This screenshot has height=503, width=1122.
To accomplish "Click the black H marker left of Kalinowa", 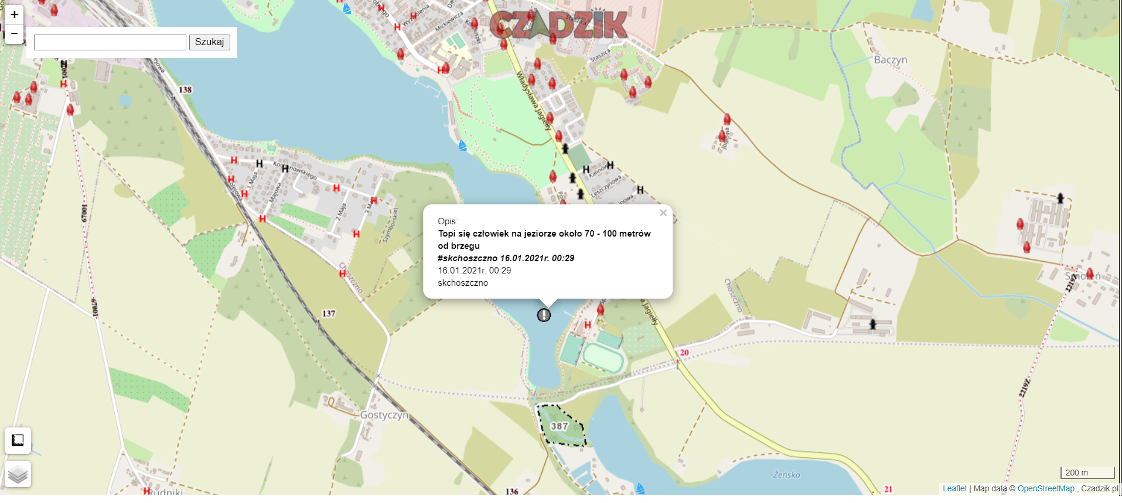I will tap(586, 170).
